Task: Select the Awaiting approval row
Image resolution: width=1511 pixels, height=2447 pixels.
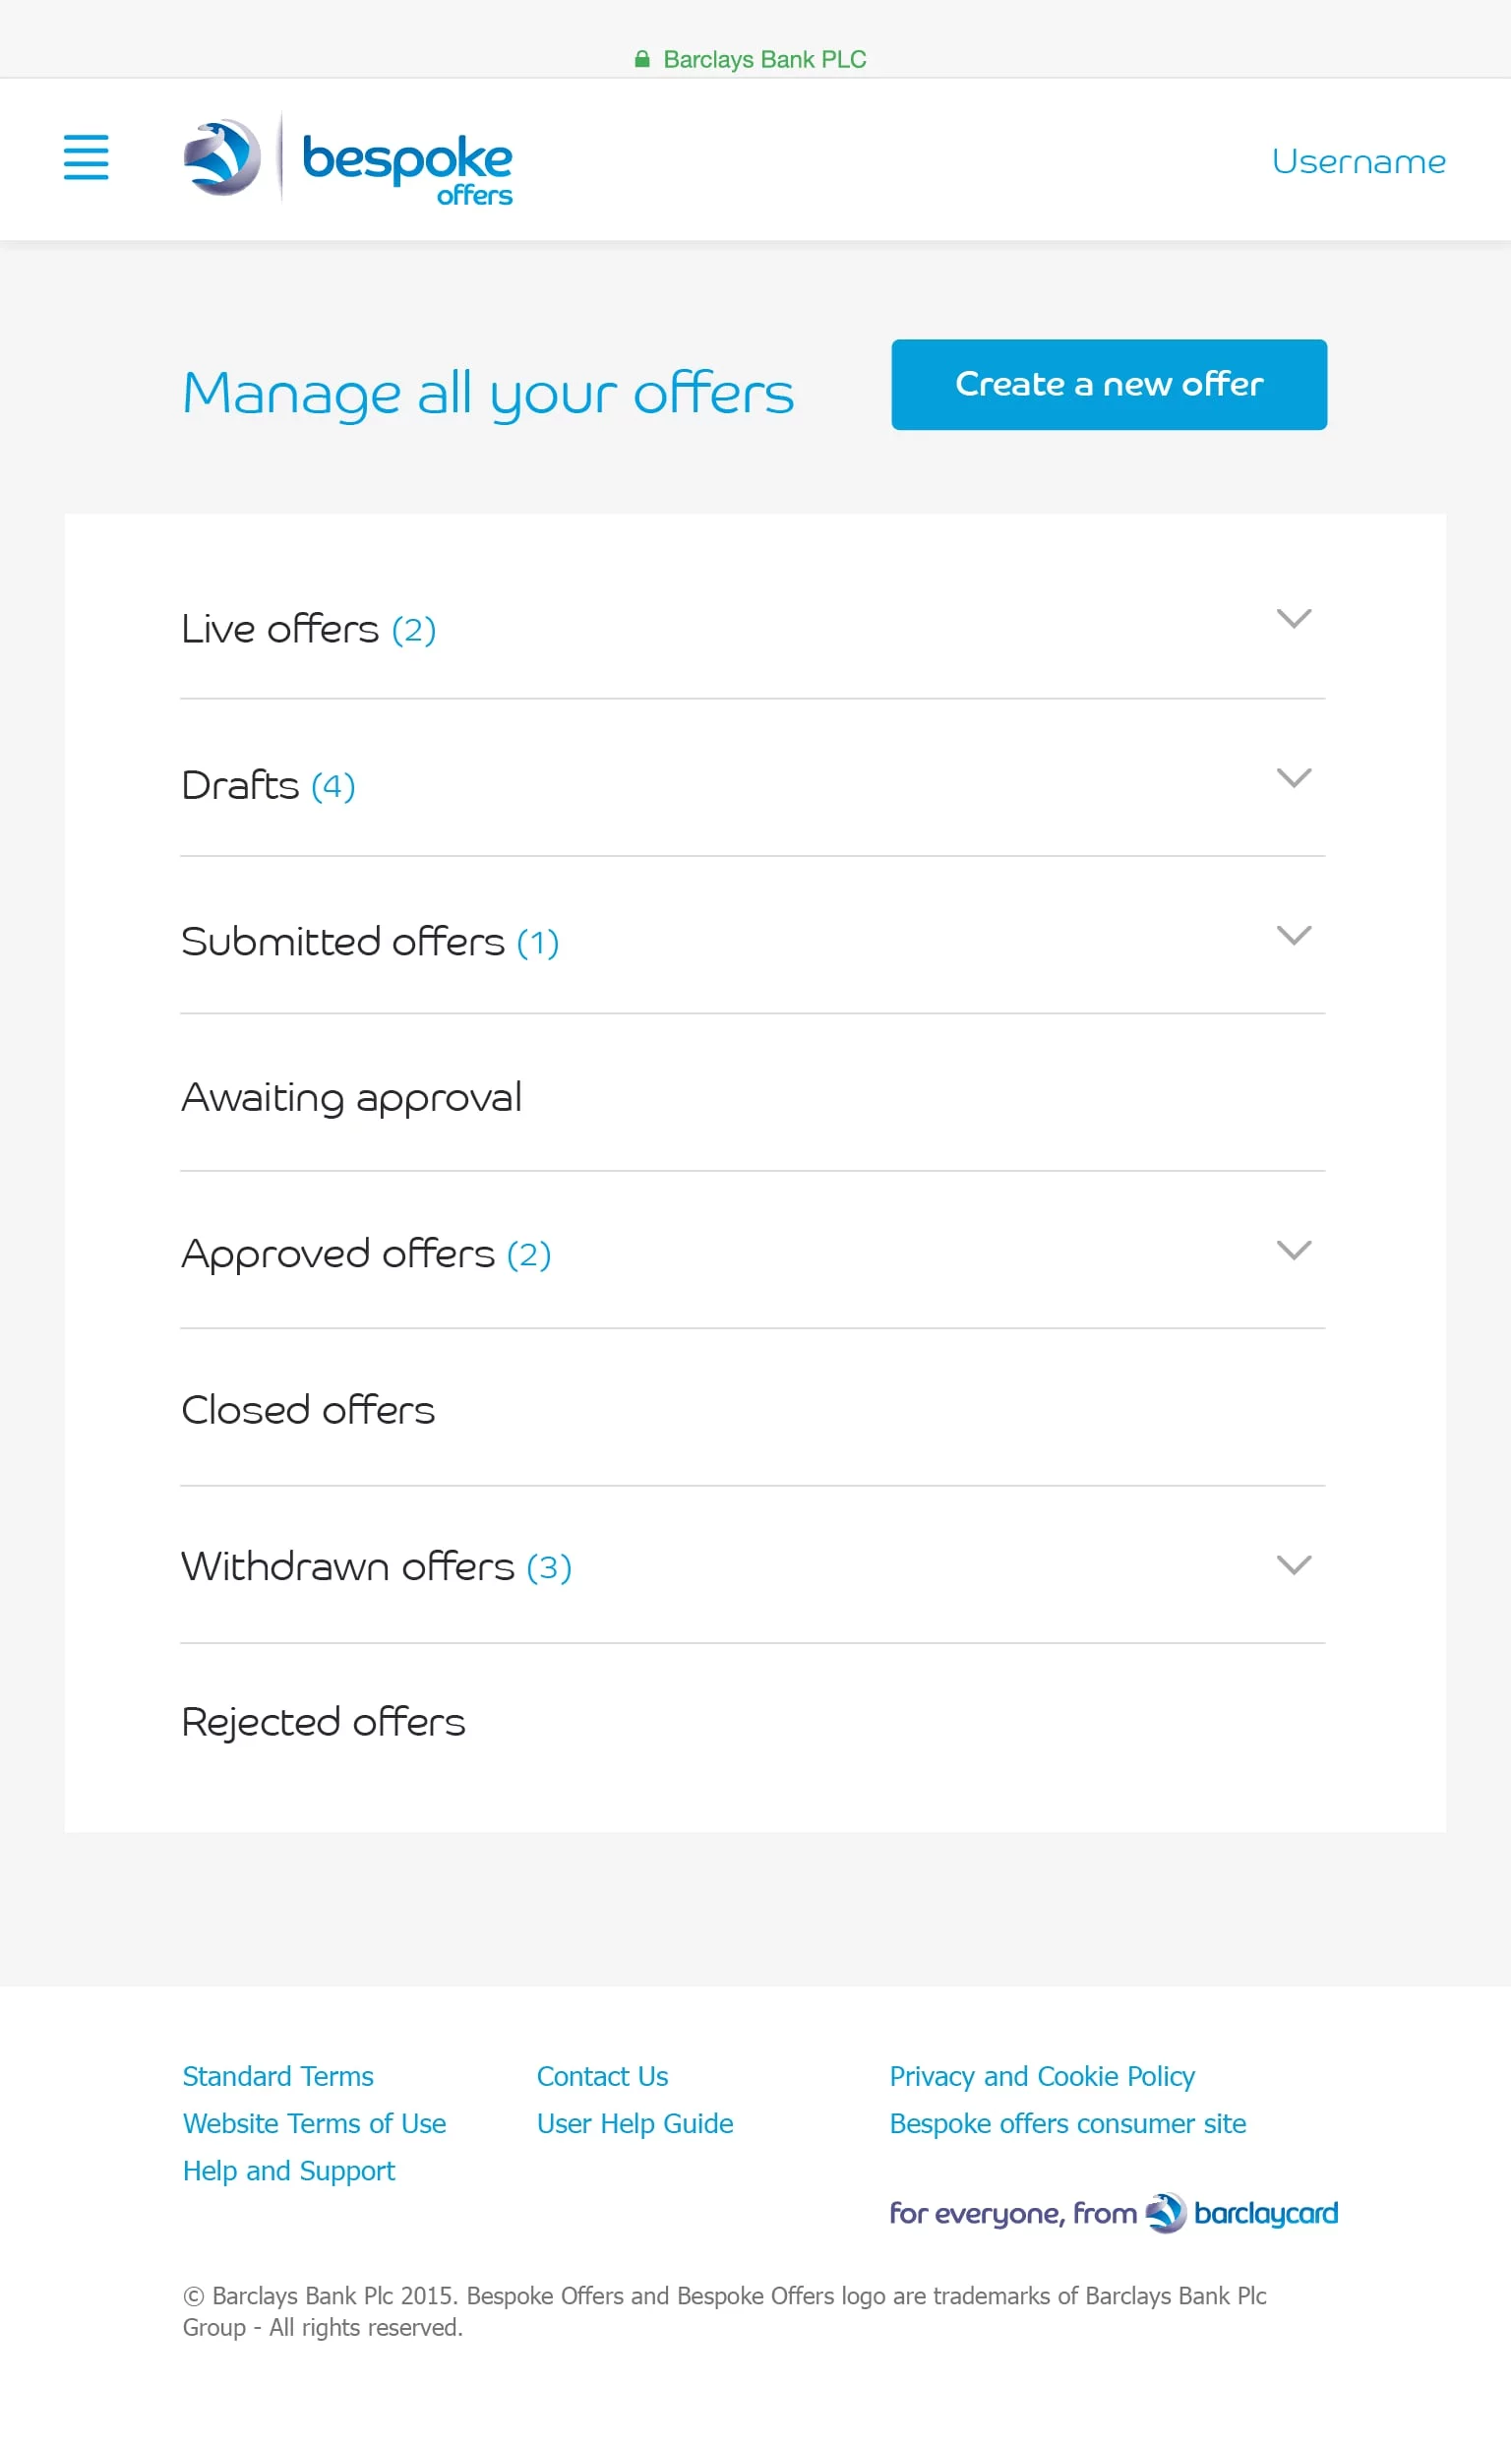Action: click(352, 1097)
